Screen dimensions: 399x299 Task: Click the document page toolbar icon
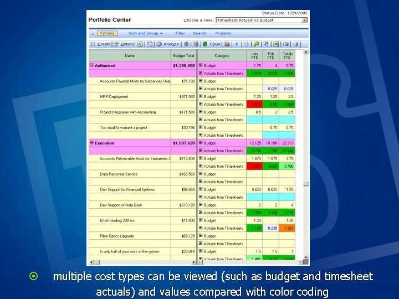(246, 44)
